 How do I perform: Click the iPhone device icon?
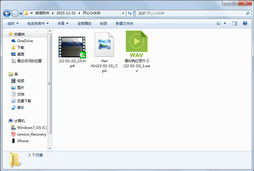13,141
